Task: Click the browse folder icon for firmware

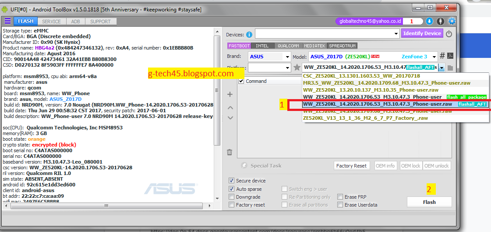Action: (x=450, y=68)
